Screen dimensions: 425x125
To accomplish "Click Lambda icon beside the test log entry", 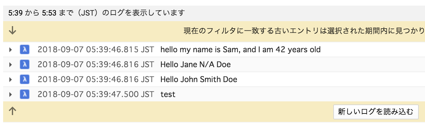I will [24, 94].
